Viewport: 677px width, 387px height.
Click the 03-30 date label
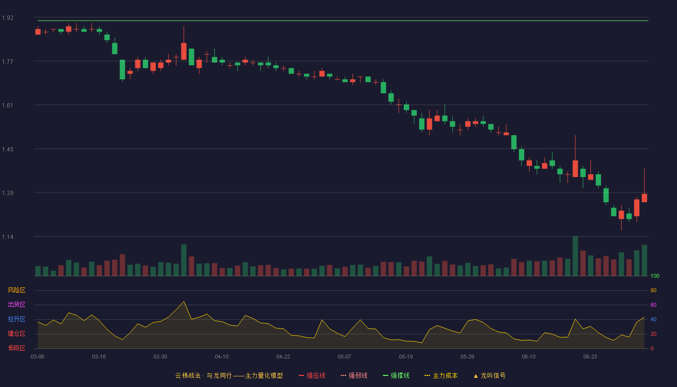(x=160, y=357)
